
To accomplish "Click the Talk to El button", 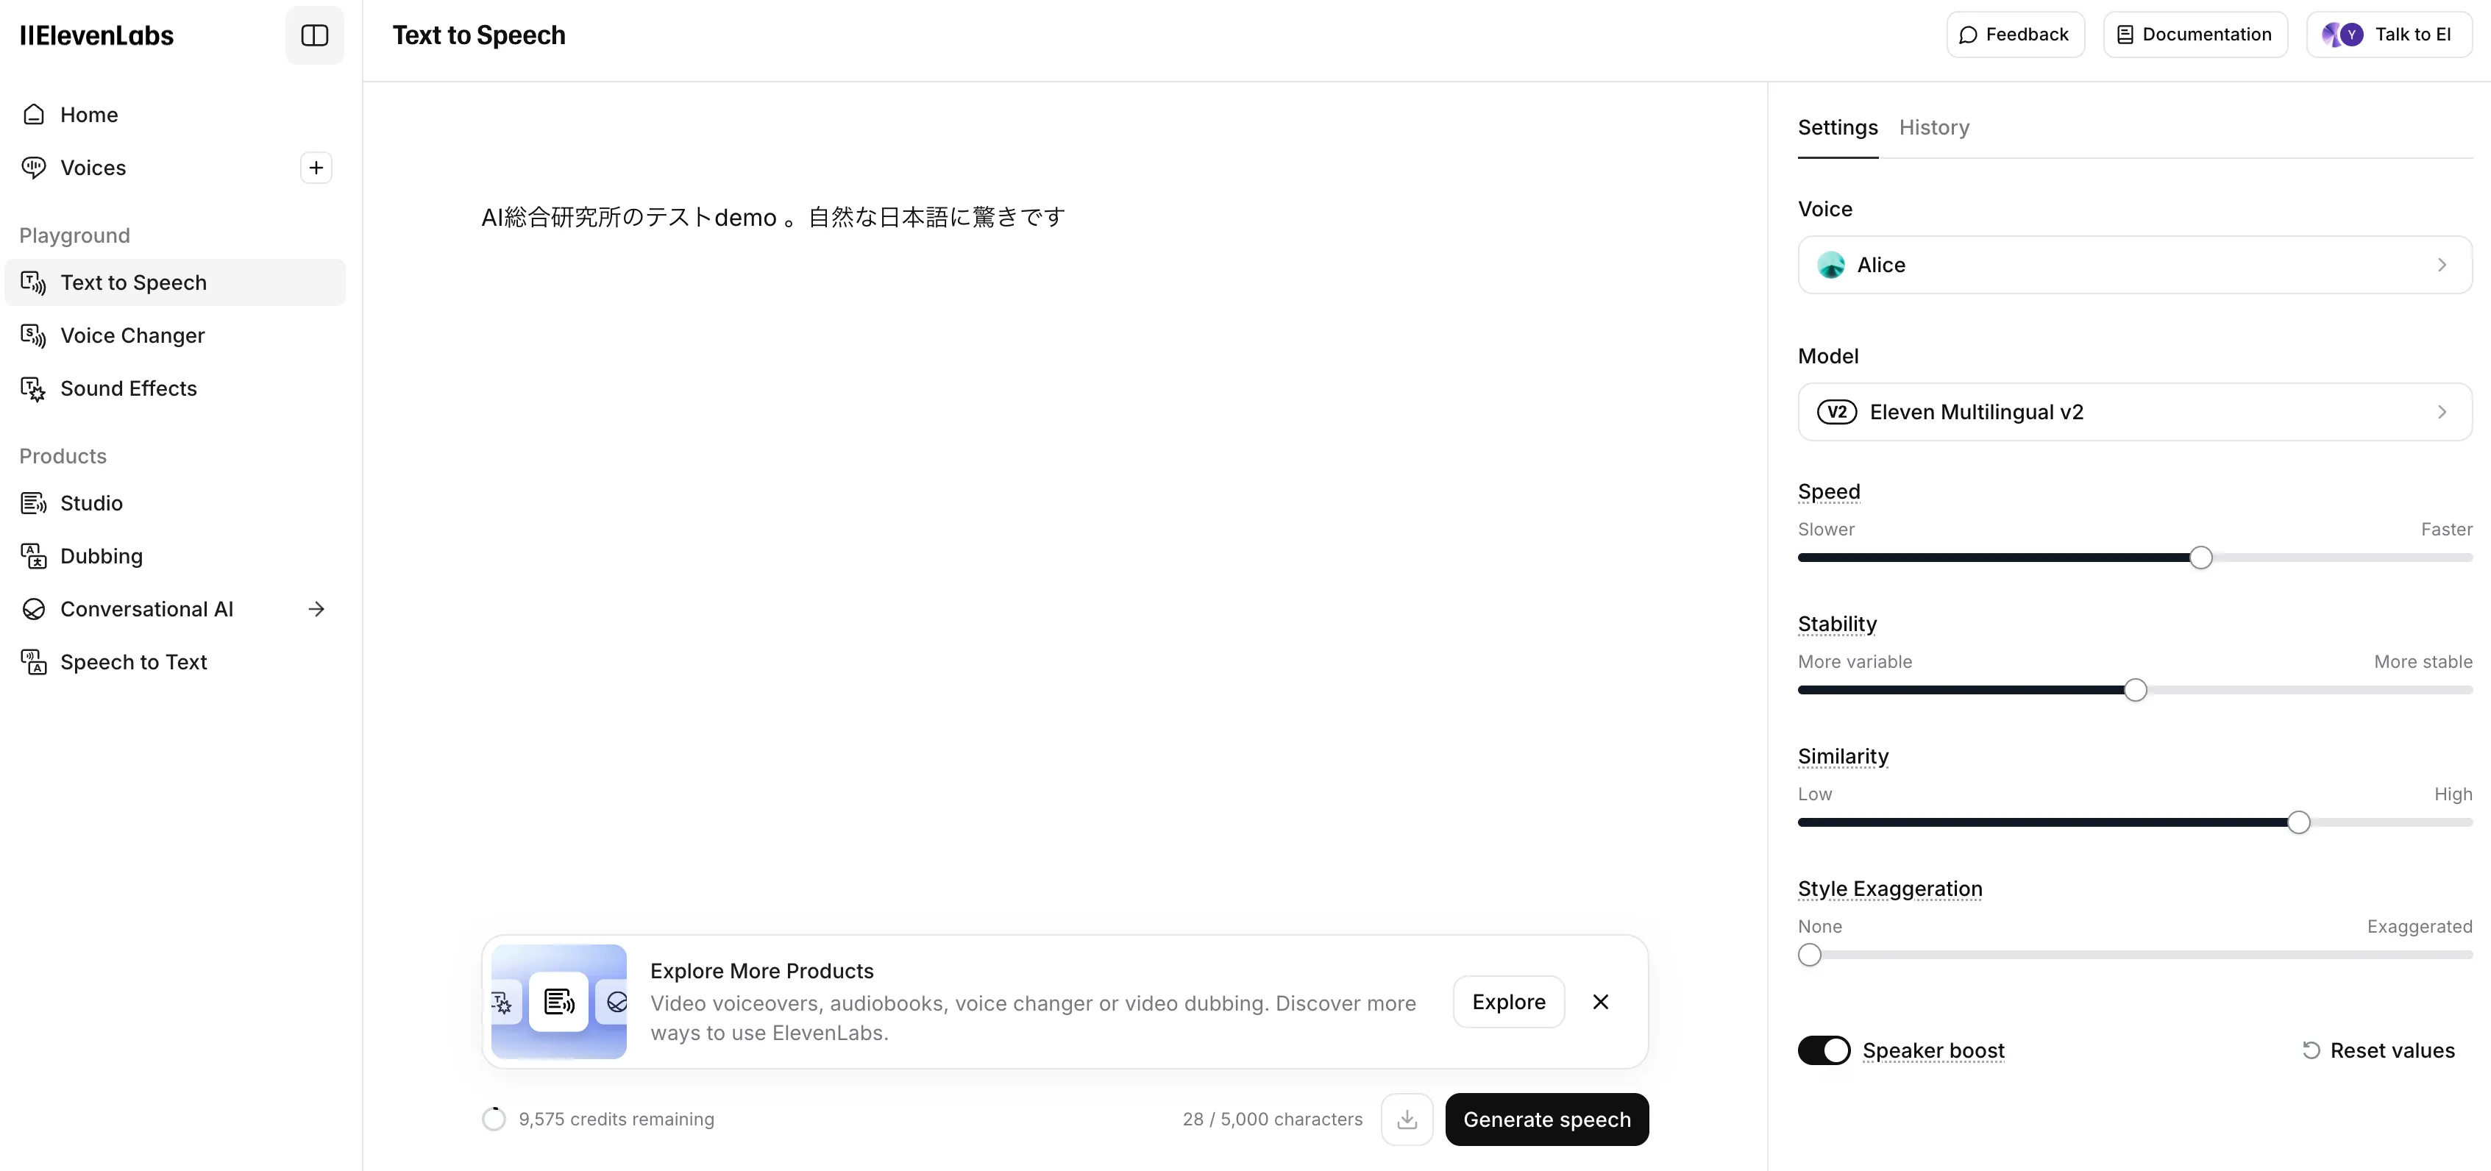I will tap(2389, 35).
